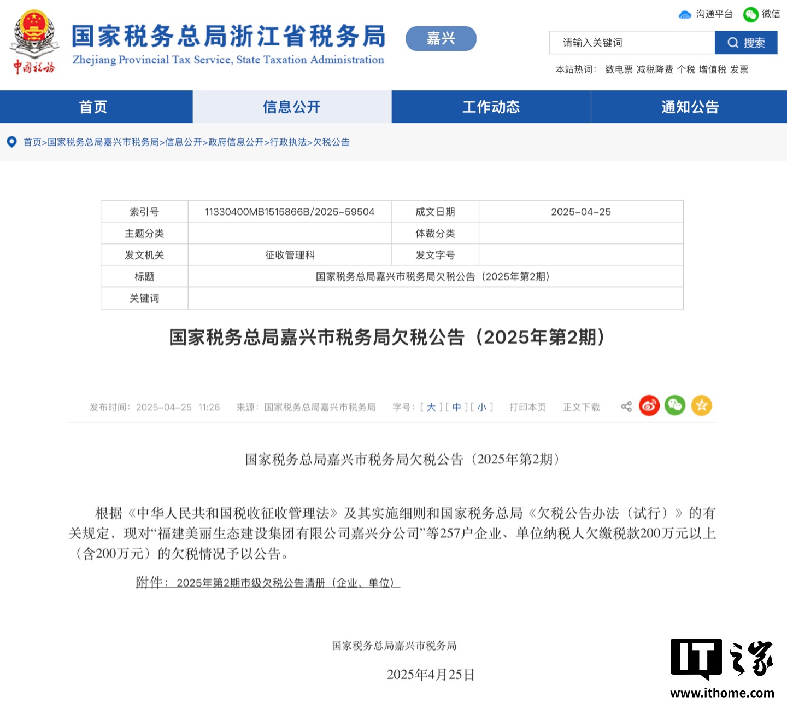The image size is (787, 708).
Task: Set font size to 小
Action: click(x=481, y=408)
